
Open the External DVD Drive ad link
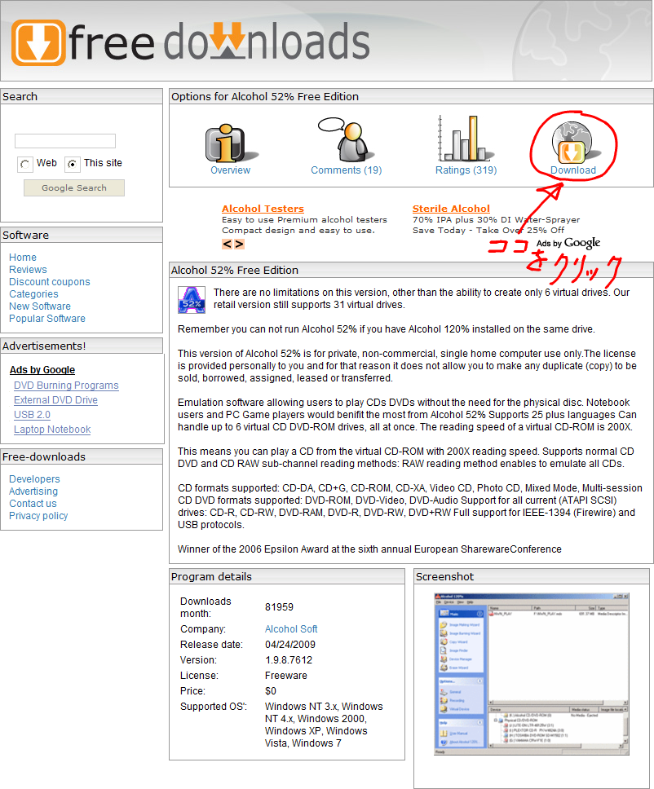tap(56, 400)
